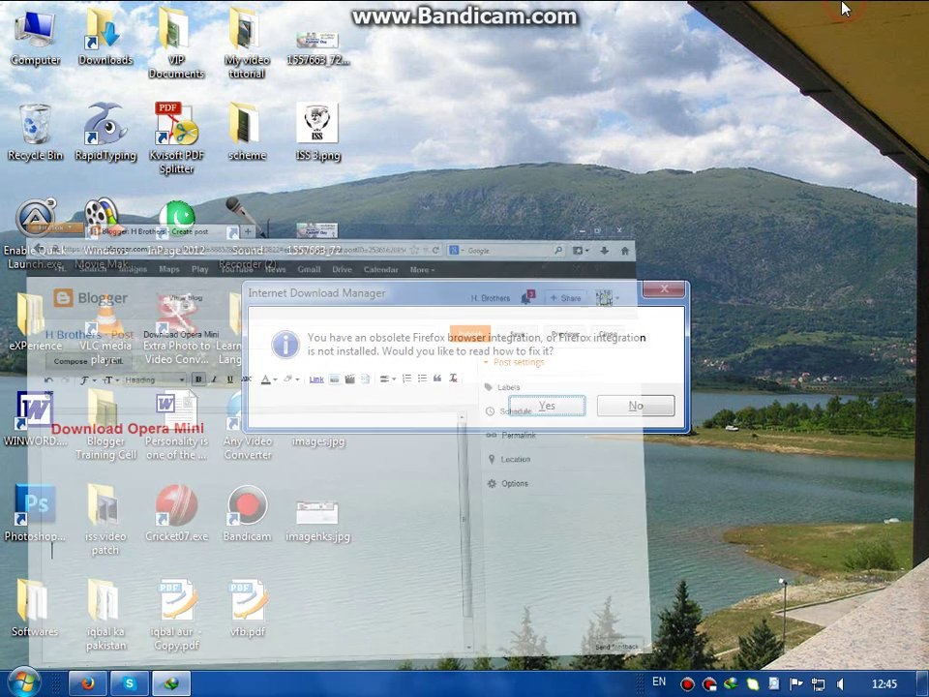Switch to Firefox on the taskbar
This screenshot has height=697, width=929.
pos(88,684)
